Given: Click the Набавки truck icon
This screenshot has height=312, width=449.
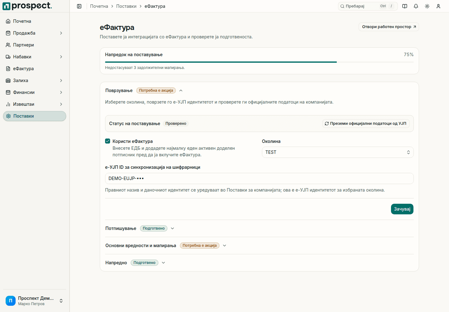Looking at the screenshot, I should click(8, 57).
